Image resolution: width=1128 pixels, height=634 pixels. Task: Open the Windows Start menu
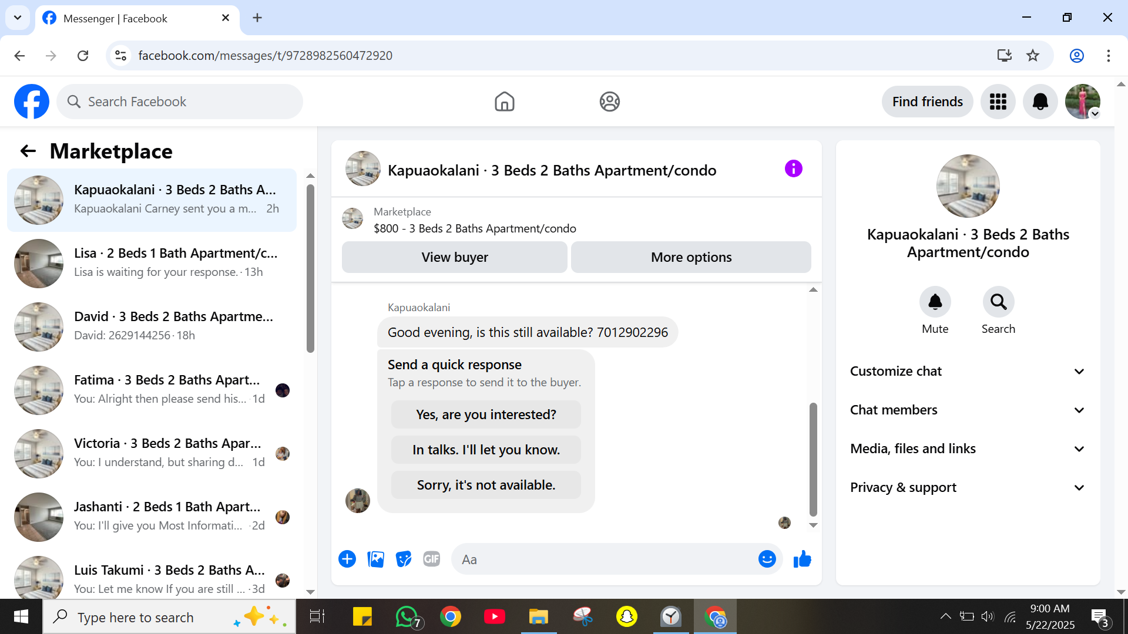21,617
